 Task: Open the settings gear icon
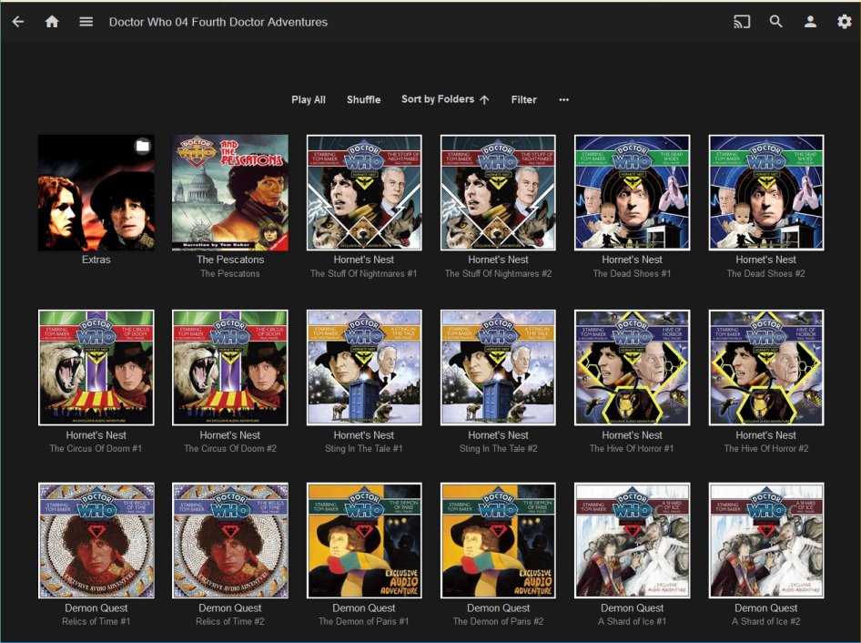pos(844,22)
